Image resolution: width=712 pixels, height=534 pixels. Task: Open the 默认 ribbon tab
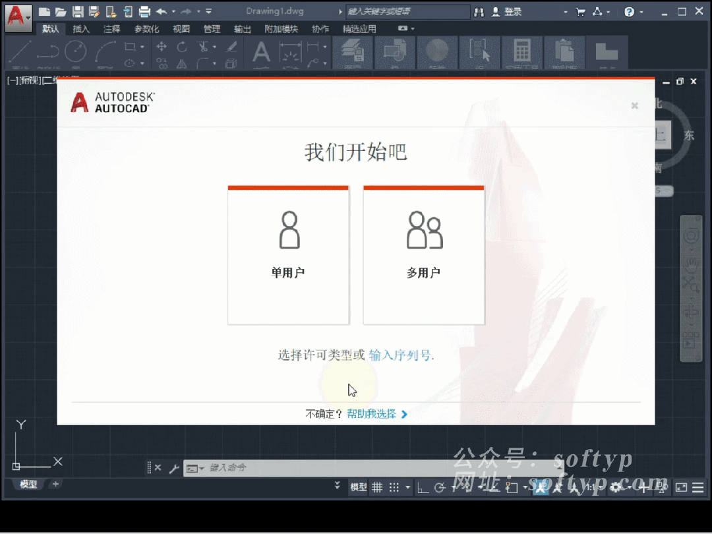tap(50, 29)
